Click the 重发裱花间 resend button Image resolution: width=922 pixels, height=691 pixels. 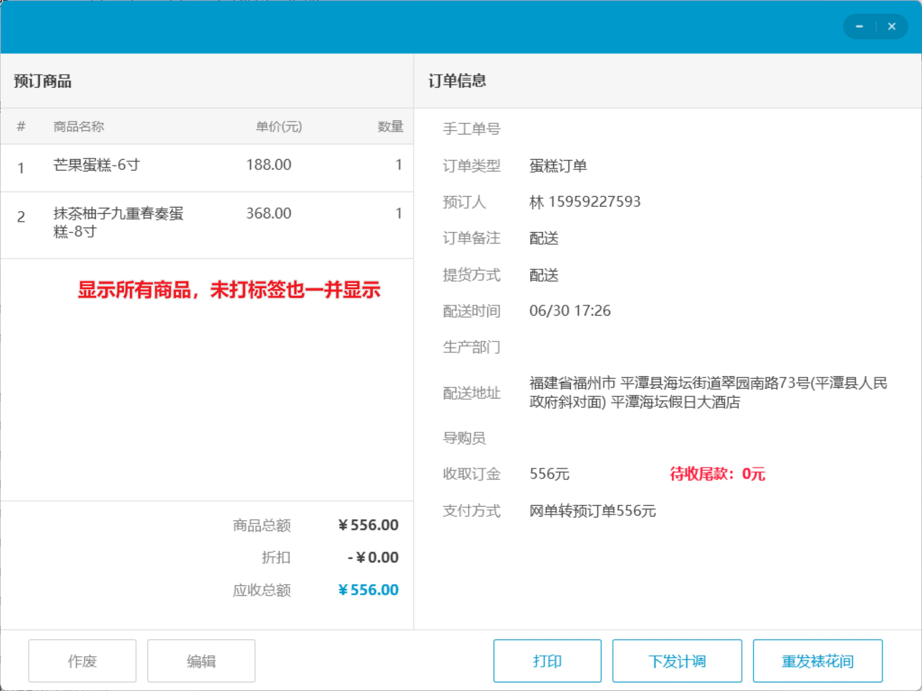(x=818, y=661)
